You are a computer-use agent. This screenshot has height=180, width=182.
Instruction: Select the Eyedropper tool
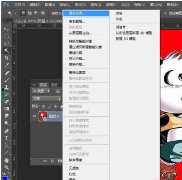click(6, 65)
